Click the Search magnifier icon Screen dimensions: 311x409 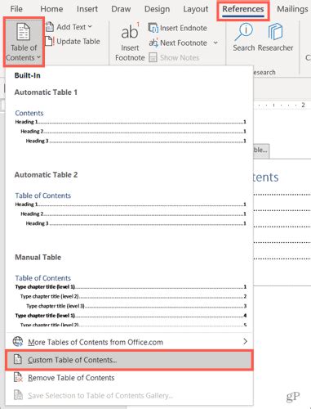pyautogui.click(x=244, y=32)
